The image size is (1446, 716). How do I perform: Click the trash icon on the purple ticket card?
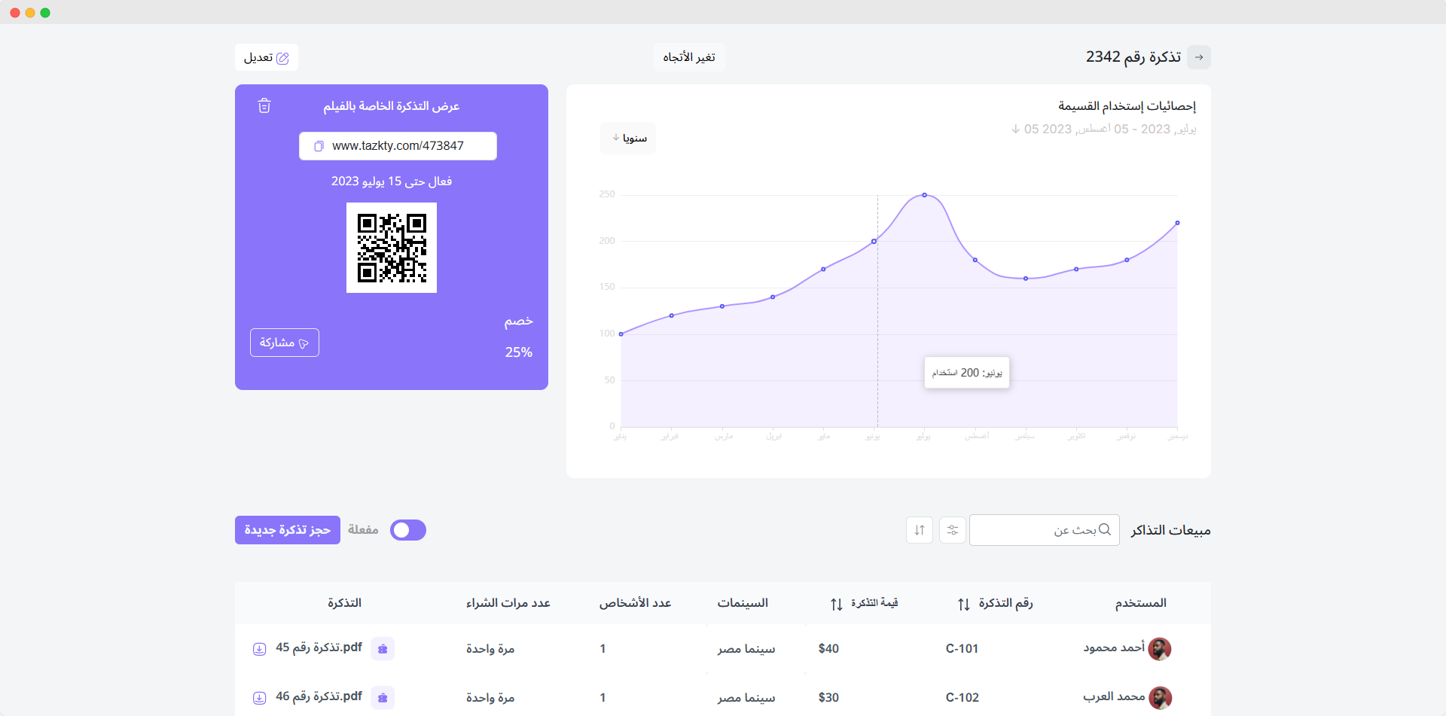coord(264,106)
